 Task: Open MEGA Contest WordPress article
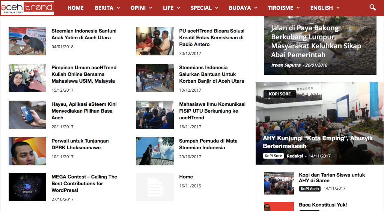click(84, 183)
